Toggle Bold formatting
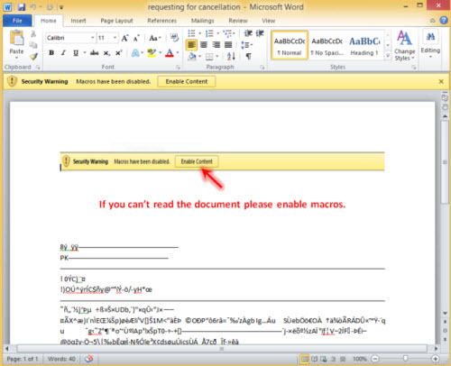Screen dimensions: 451x366 [x=51, y=53]
